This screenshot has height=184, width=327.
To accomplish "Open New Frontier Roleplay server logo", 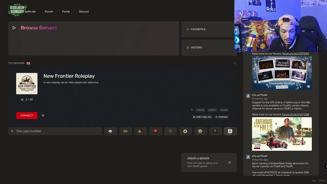I will pos(27,84).
